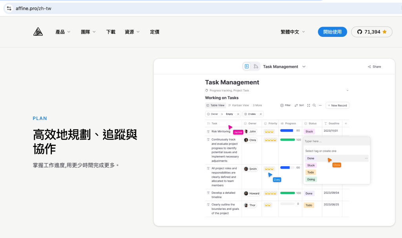
Task: Click the progress bar showing 66
Action: point(287,167)
